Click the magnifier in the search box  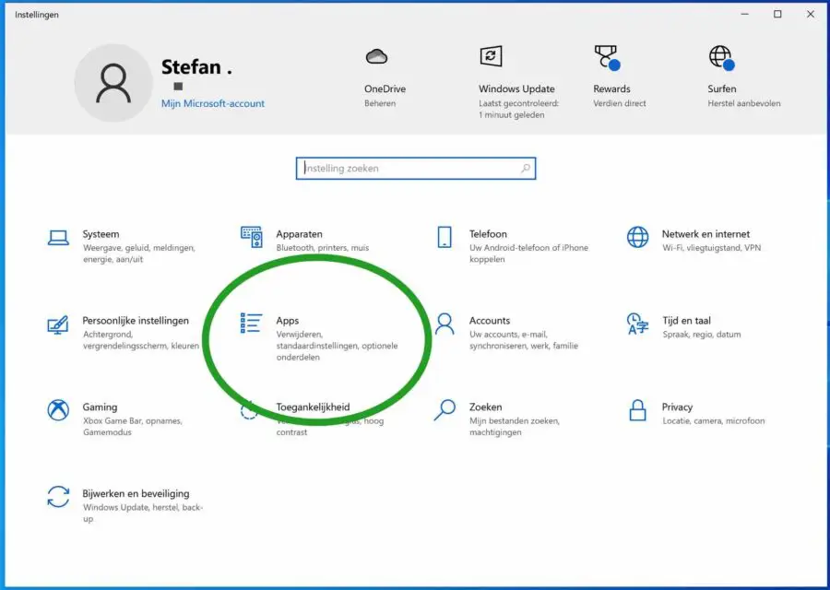coord(525,169)
